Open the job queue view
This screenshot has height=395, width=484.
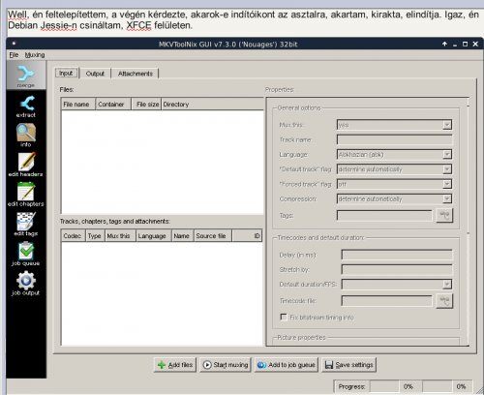(26, 254)
